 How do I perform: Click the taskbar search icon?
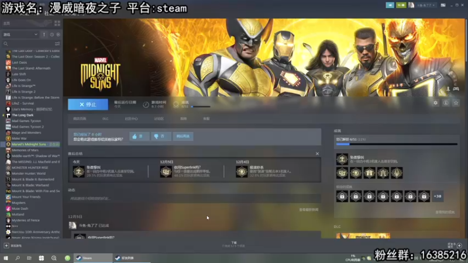[18, 258]
